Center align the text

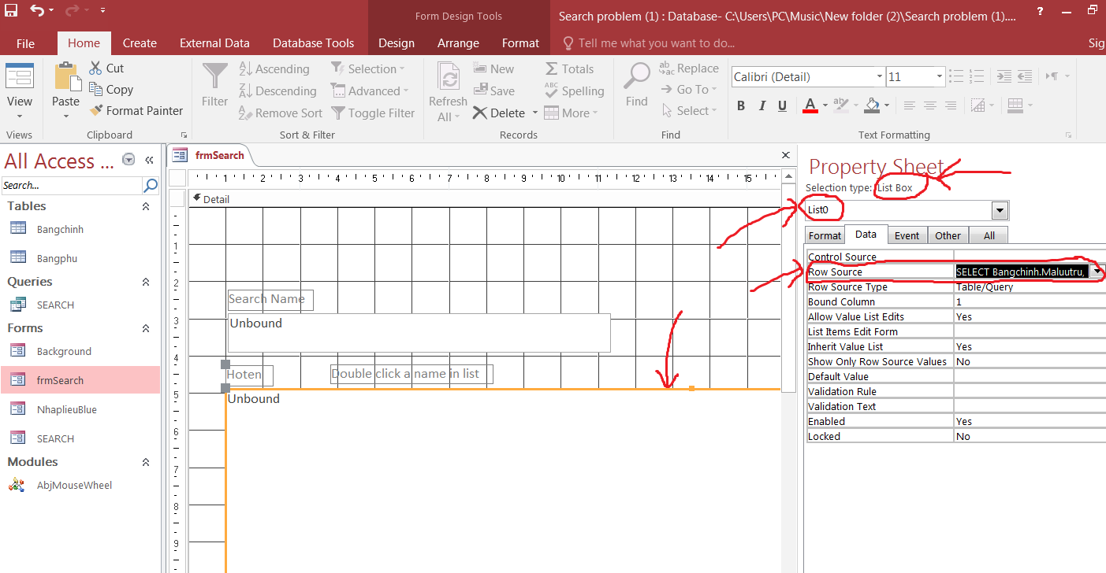pos(930,105)
